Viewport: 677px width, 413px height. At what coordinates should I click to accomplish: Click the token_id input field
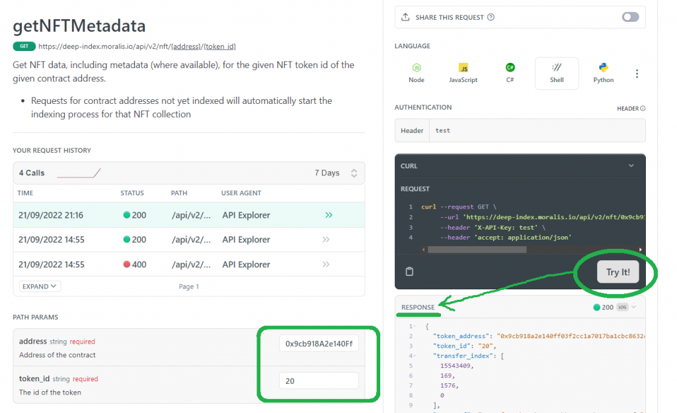(x=319, y=381)
